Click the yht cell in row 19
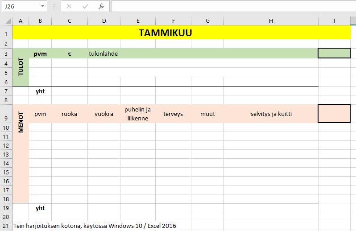The width and height of the screenshot is (356, 231). pyautogui.click(x=40, y=208)
